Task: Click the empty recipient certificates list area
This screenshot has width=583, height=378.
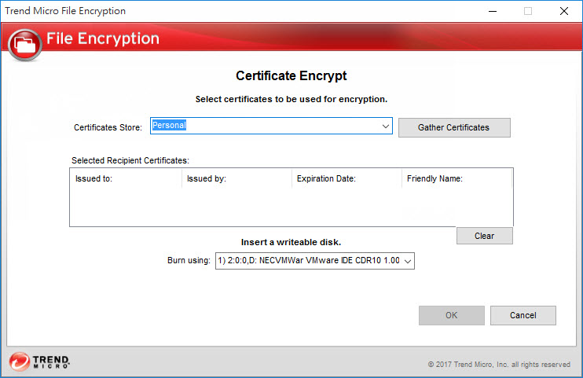Action: click(x=291, y=207)
